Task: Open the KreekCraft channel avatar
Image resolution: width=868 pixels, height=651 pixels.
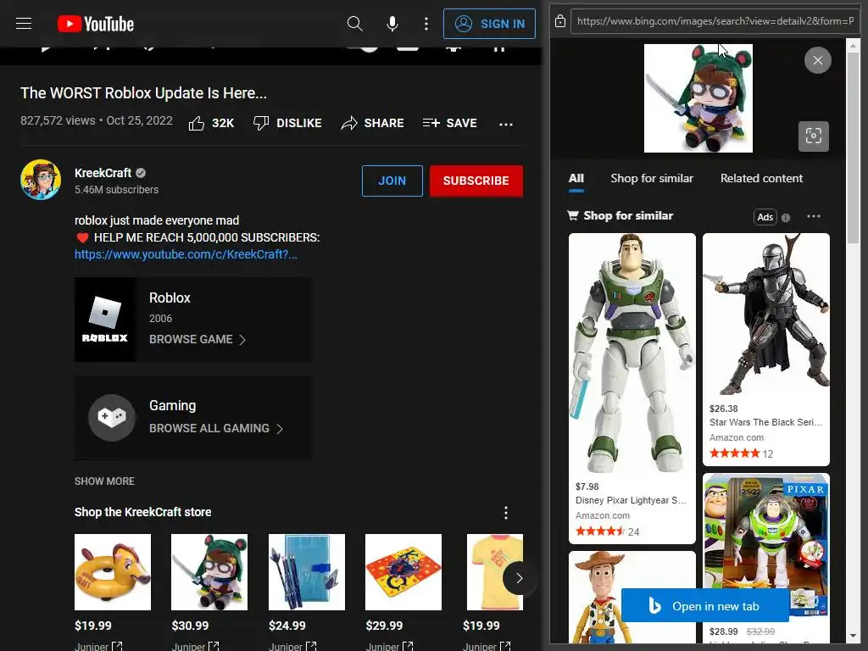Action: [x=41, y=180]
